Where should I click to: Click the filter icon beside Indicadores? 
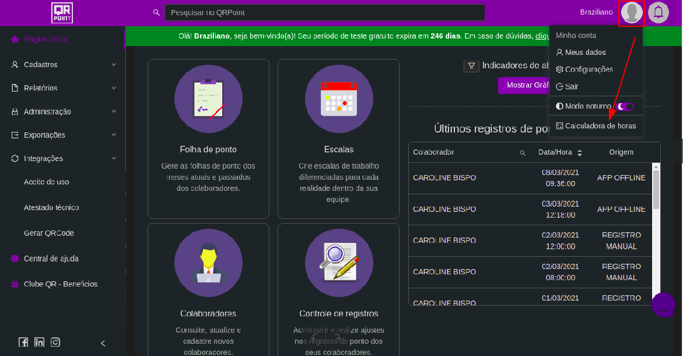coord(471,66)
